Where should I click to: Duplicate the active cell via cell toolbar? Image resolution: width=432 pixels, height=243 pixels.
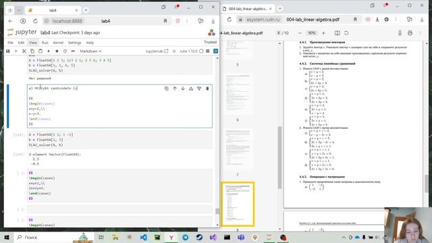coord(167,88)
